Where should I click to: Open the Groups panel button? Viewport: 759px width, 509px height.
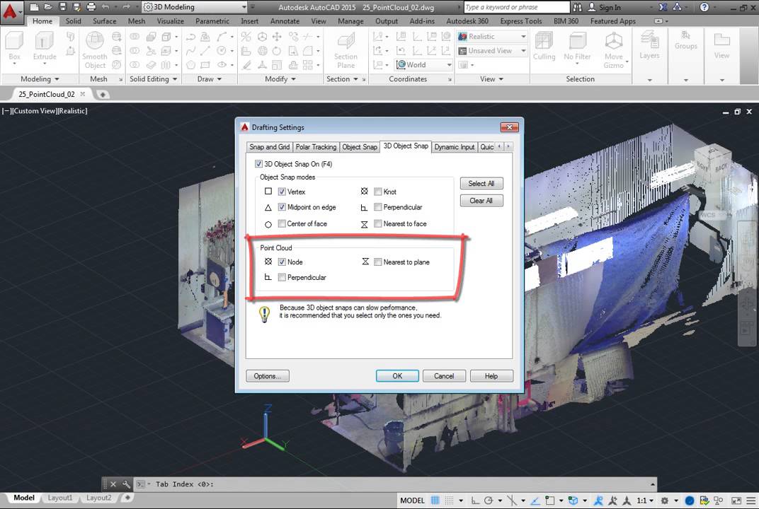coord(686,41)
